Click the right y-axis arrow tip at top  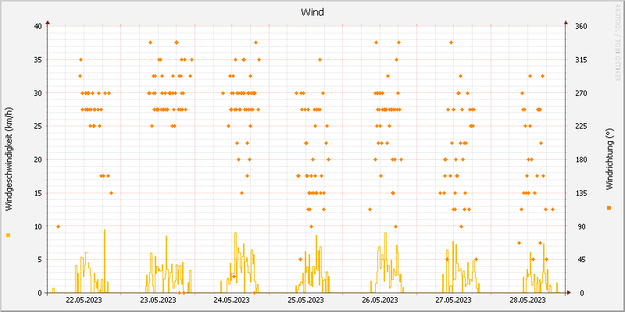click(566, 23)
